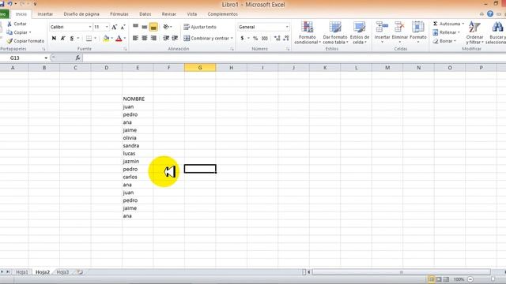
Task: Decrease font size with the smaller A
Action: tap(123, 27)
